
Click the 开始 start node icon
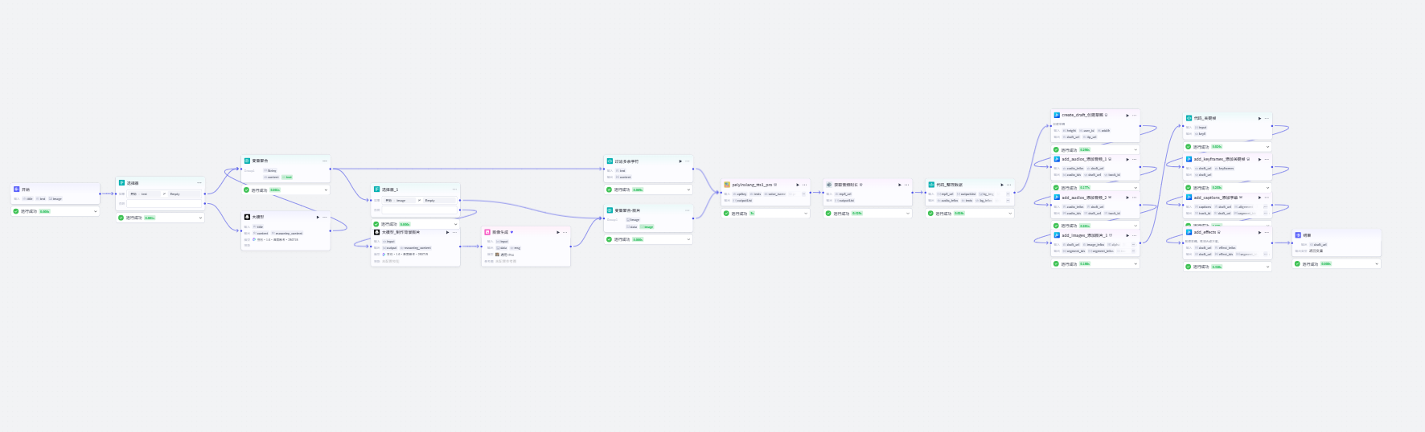pyautogui.click(x=16, y=190)
